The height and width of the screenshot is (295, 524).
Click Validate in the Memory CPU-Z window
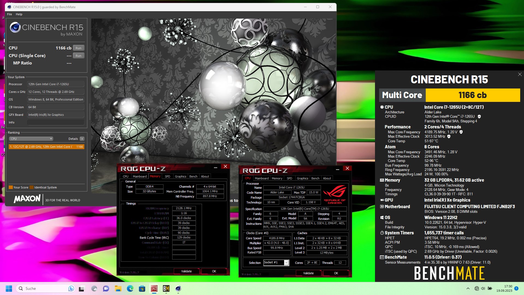tap(186, 271)
